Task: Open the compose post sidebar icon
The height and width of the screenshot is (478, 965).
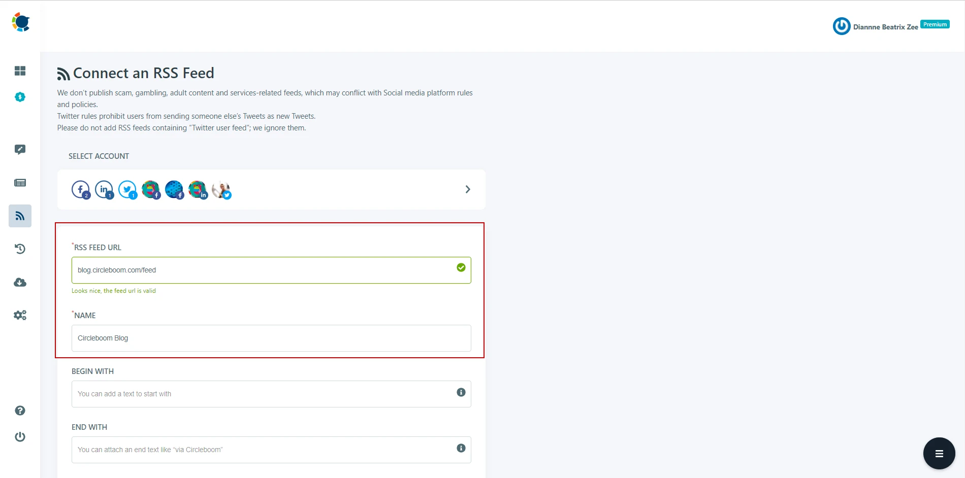Action: click(x=20, y=149)
